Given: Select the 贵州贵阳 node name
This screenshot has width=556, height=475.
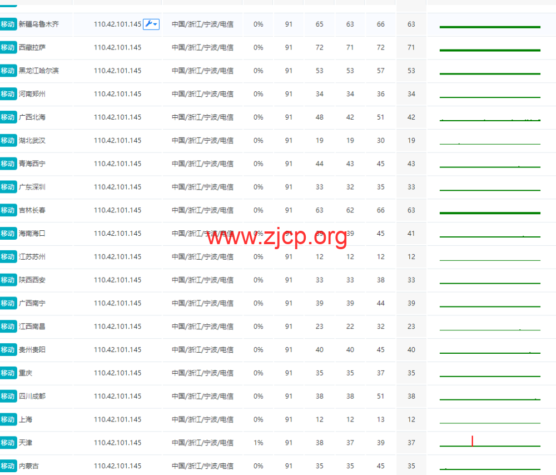Looking at the screenshot, I should coord(32,349).
